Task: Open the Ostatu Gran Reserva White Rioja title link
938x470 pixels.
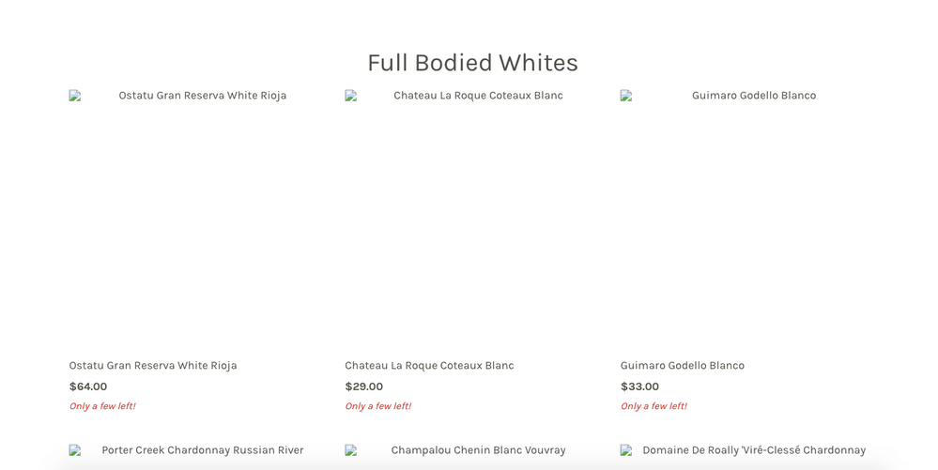Action: point(152,365)
